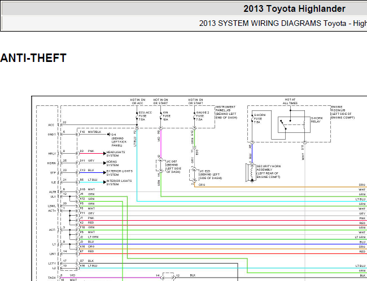Click the 'D2 PNK' wire label
This screenshot has height=281, width=367.
click(x=87, y=151)
